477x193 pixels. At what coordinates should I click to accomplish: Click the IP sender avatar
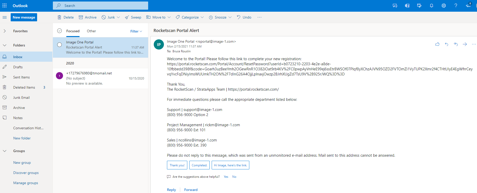click(x=159, y=44)
